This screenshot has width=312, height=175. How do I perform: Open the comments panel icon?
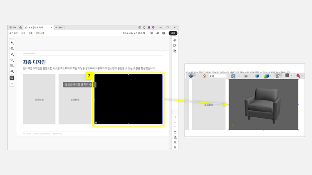[x=175, y=46]
